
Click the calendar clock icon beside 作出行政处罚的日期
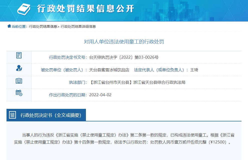pos(19,93)
